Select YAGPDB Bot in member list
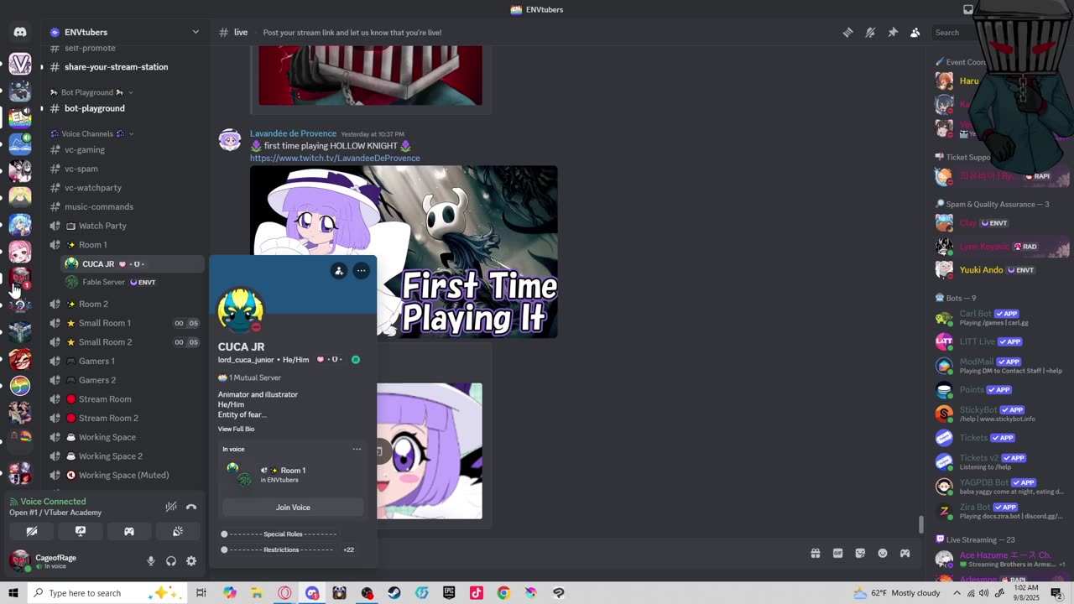The image size is (1074, 604). pyautogui.click(x=1002, y=487)
